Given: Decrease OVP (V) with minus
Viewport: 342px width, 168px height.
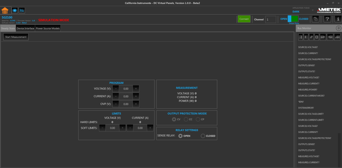Looking at the screenshot, I should 116,104.
